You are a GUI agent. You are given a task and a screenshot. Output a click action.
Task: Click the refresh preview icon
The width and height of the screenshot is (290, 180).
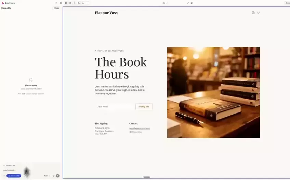192,3
